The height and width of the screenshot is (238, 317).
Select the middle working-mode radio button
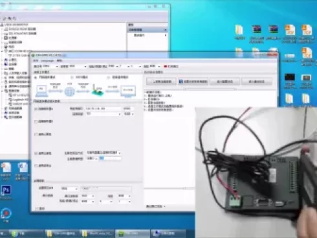[x=72, y=77]
